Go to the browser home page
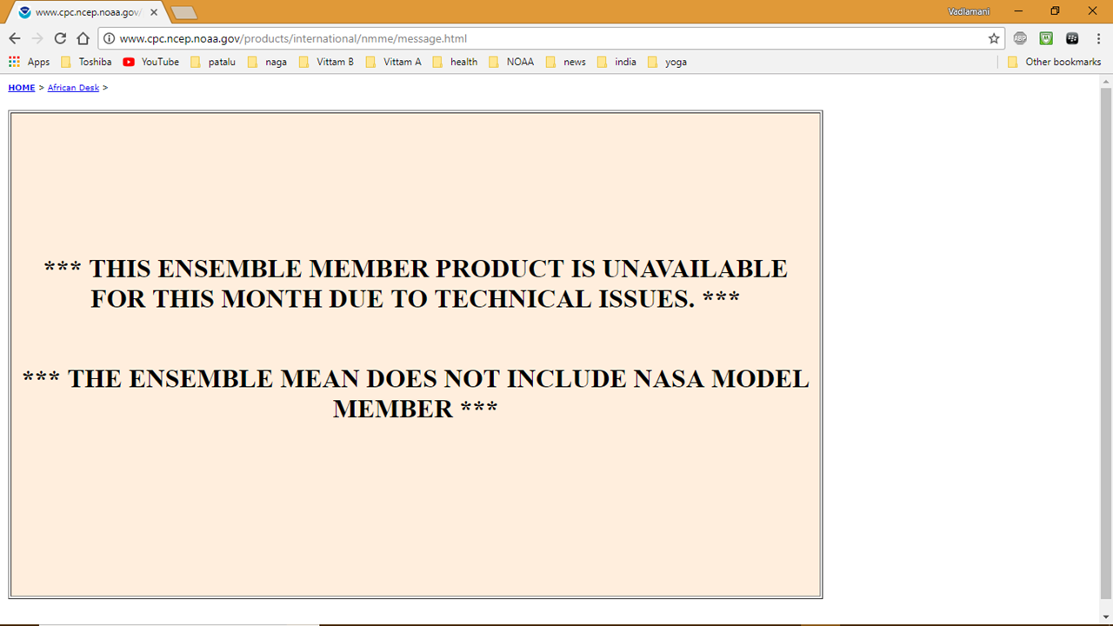The image size is (1113, 626). [x=83, y=38]
